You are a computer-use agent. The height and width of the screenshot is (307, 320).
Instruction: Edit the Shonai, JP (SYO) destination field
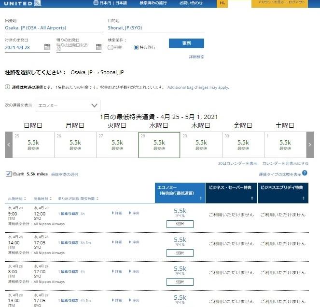[156, 28]
